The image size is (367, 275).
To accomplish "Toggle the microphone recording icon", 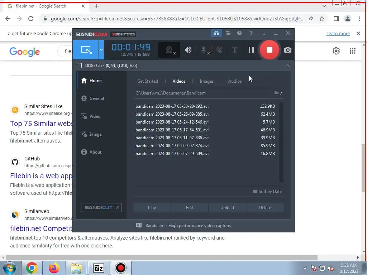I will point(204,50).
